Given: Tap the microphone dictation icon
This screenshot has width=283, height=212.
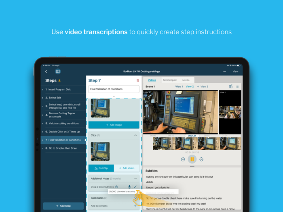Looking at the screenshot, I should [x=129, y=187].
